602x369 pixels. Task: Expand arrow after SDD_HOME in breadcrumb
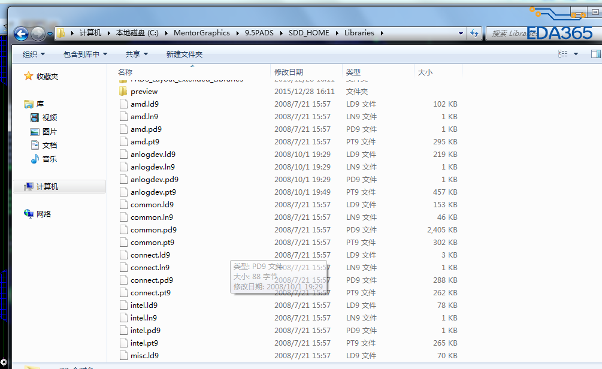(x=337, y=33)
